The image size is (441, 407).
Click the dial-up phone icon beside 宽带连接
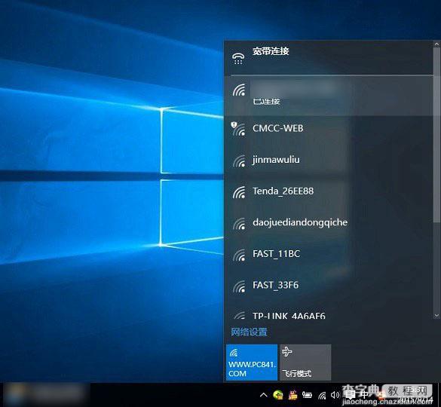tap(238, 59)
